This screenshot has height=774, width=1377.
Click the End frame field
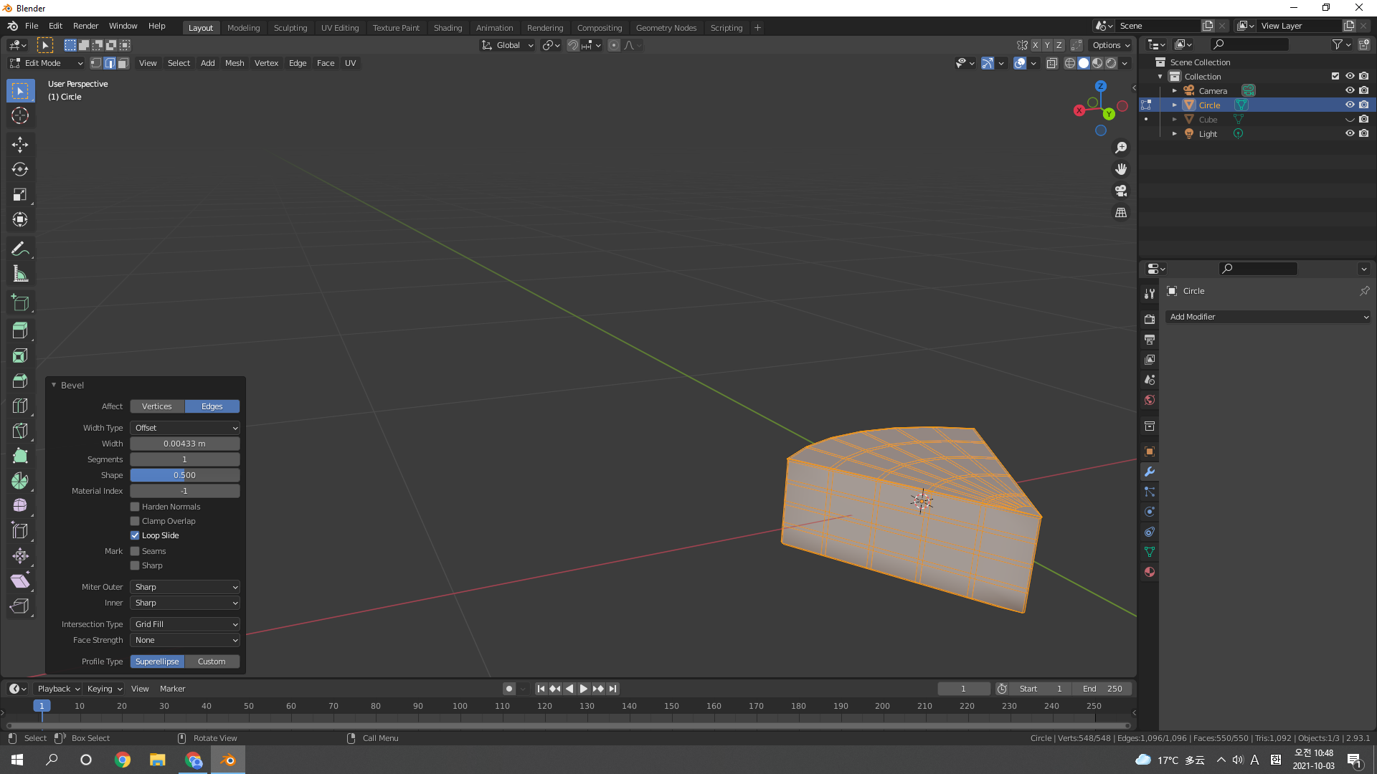click(1102, 689)
